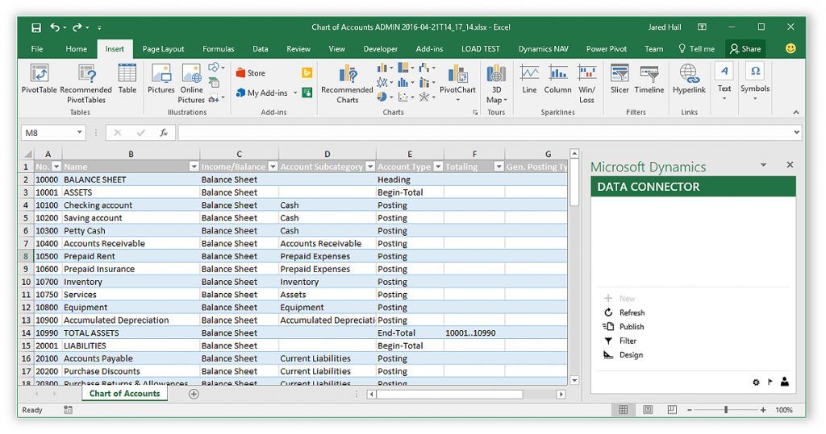Open the File tab
Screen dimensions: 826x434
click(37, 49)
